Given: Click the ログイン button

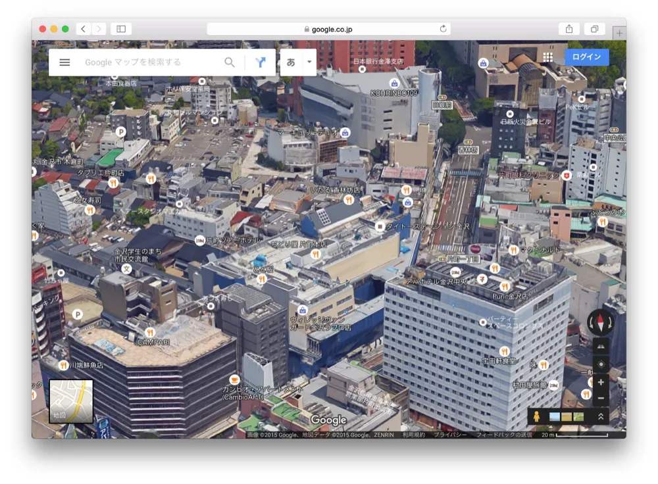Looking at the screenshot, I should coord(586,57).
